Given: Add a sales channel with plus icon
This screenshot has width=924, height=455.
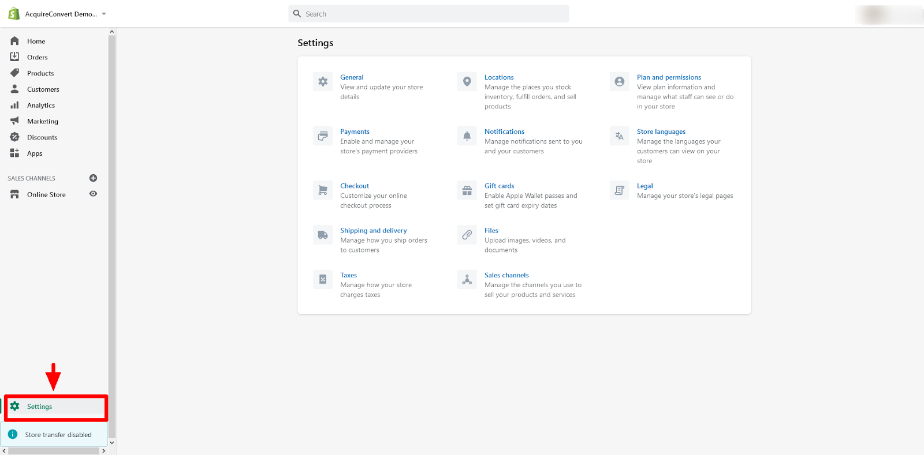Looking at the screenshot, I should click(x=93, y=178).
